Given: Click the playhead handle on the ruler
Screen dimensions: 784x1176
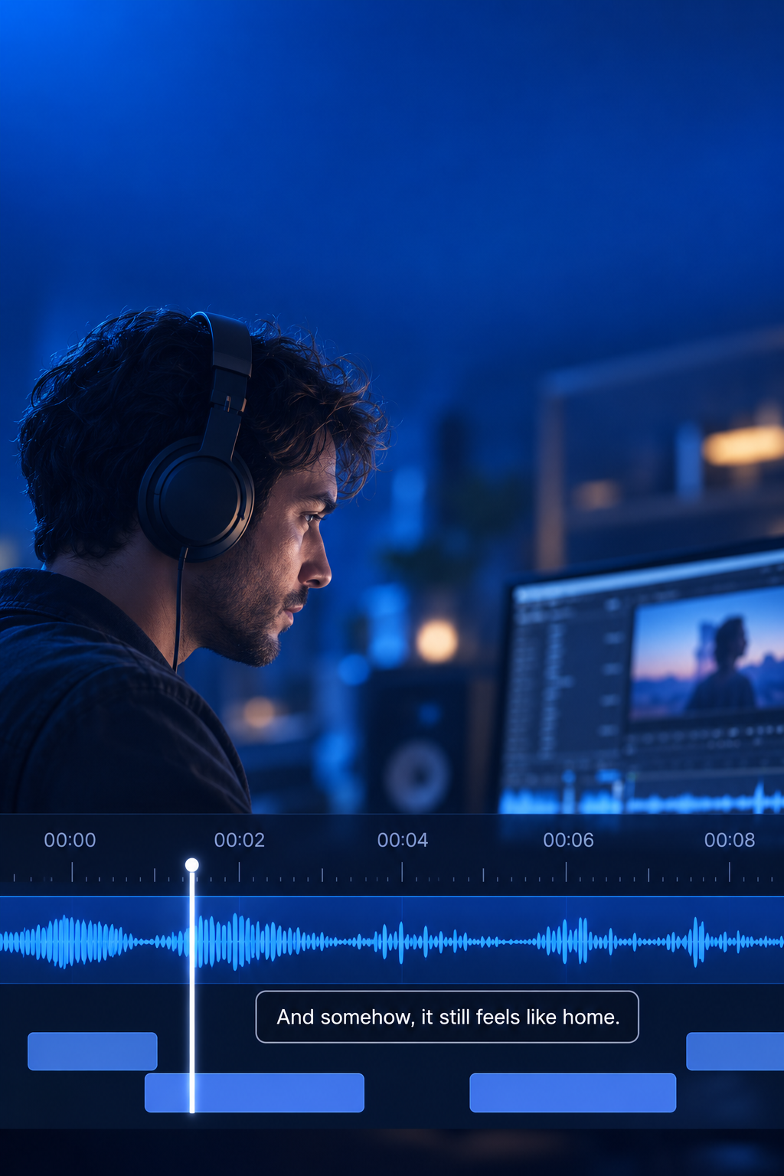Looking at the screenshot, I should [x=192, y=864].
